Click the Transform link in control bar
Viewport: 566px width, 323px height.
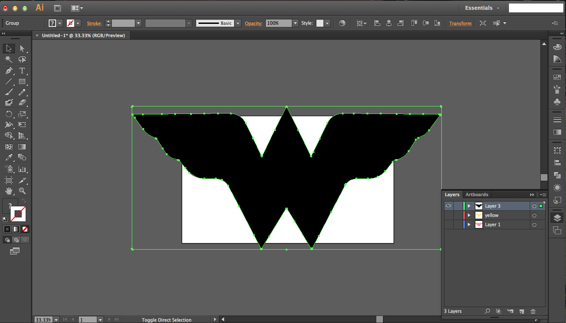[x=460, y=23]
